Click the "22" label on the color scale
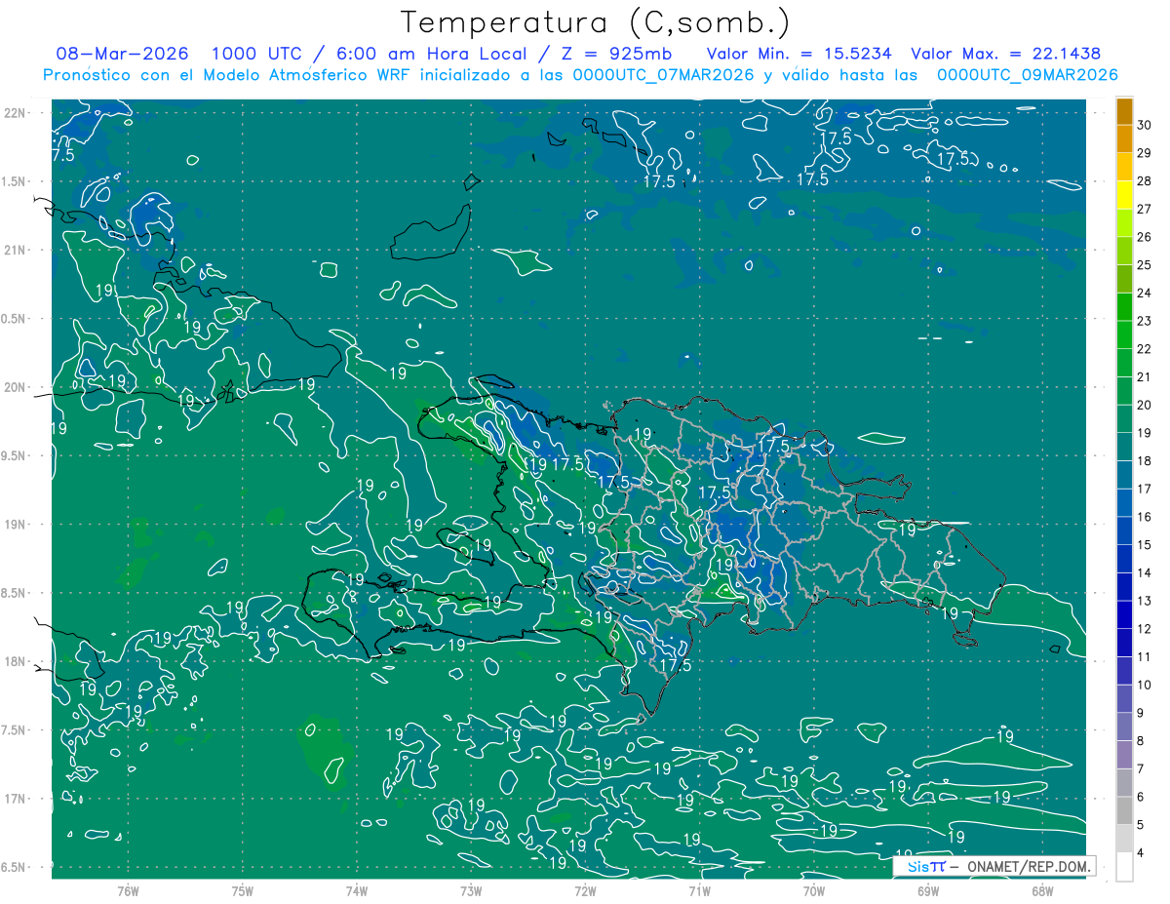 (x=1145, y=349)
